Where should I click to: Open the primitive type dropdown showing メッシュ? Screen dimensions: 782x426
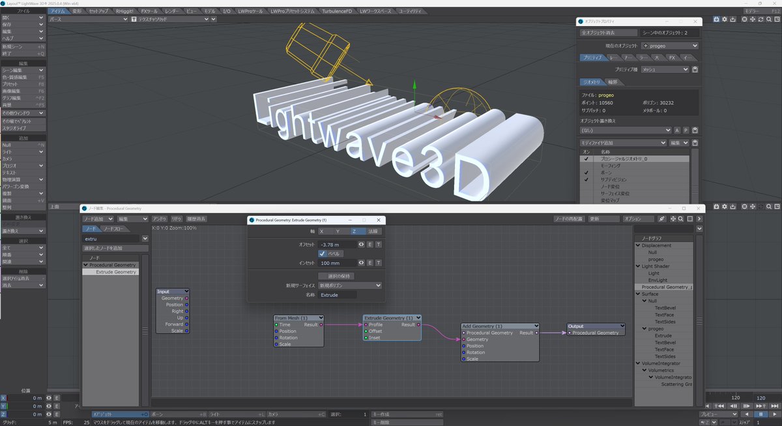(x=665, y=69)
